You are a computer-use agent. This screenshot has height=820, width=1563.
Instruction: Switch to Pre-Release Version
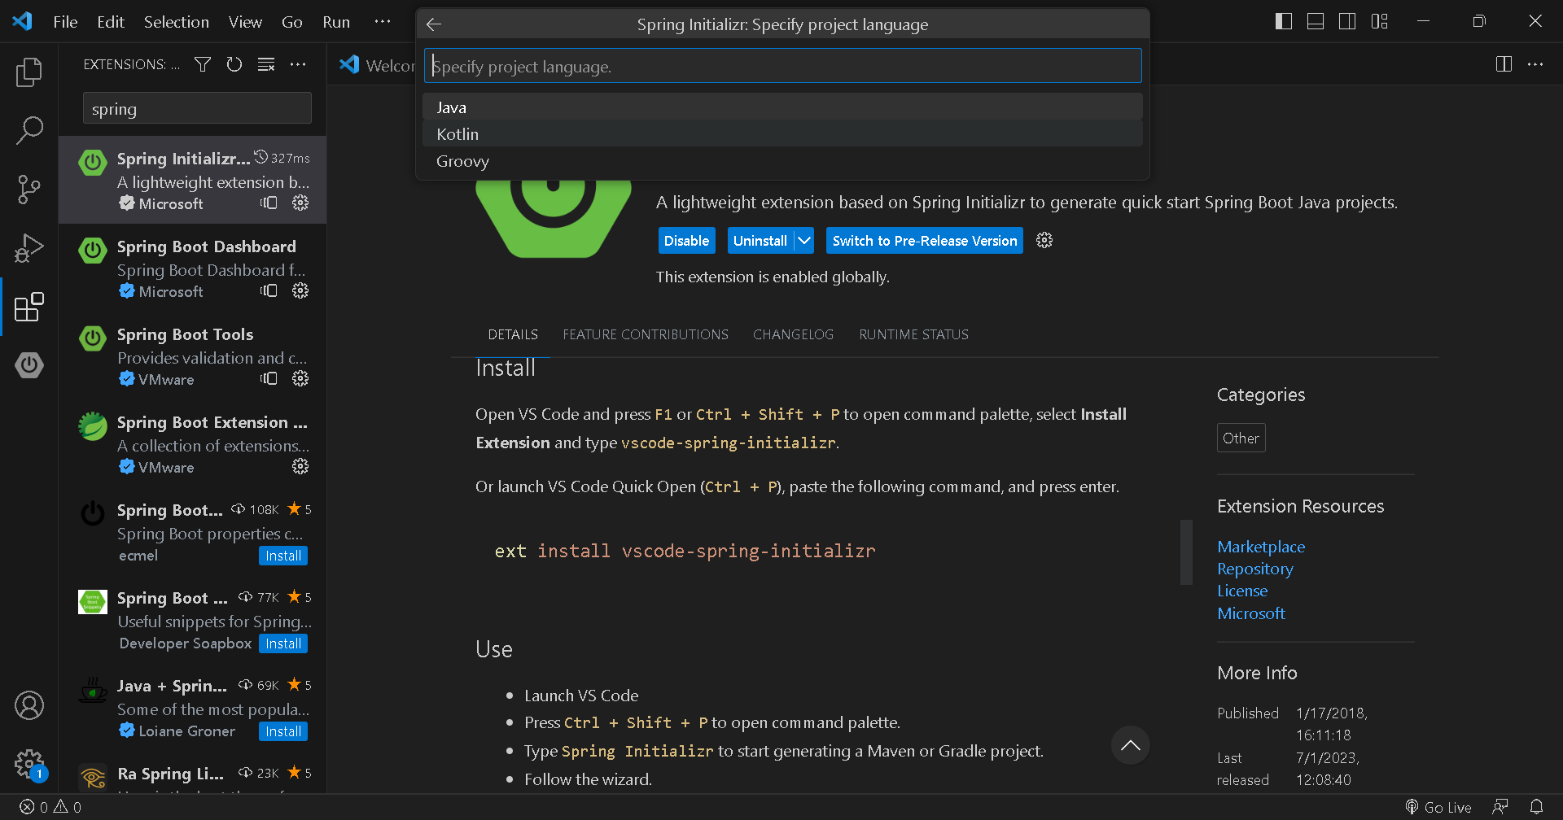(925, 240)
